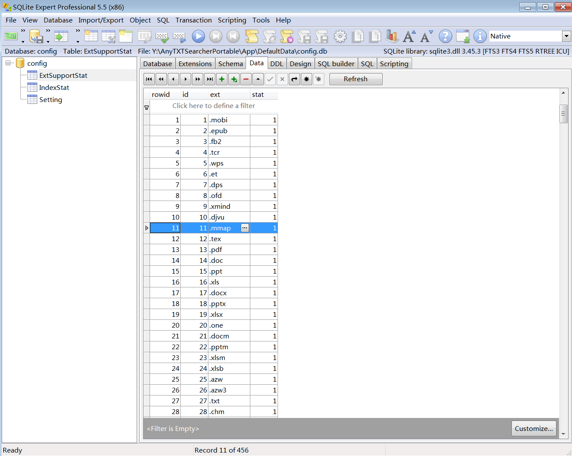Open the blue question mark Help icon
This screenshot has height=456, width=572.
[x=445, y=36]
